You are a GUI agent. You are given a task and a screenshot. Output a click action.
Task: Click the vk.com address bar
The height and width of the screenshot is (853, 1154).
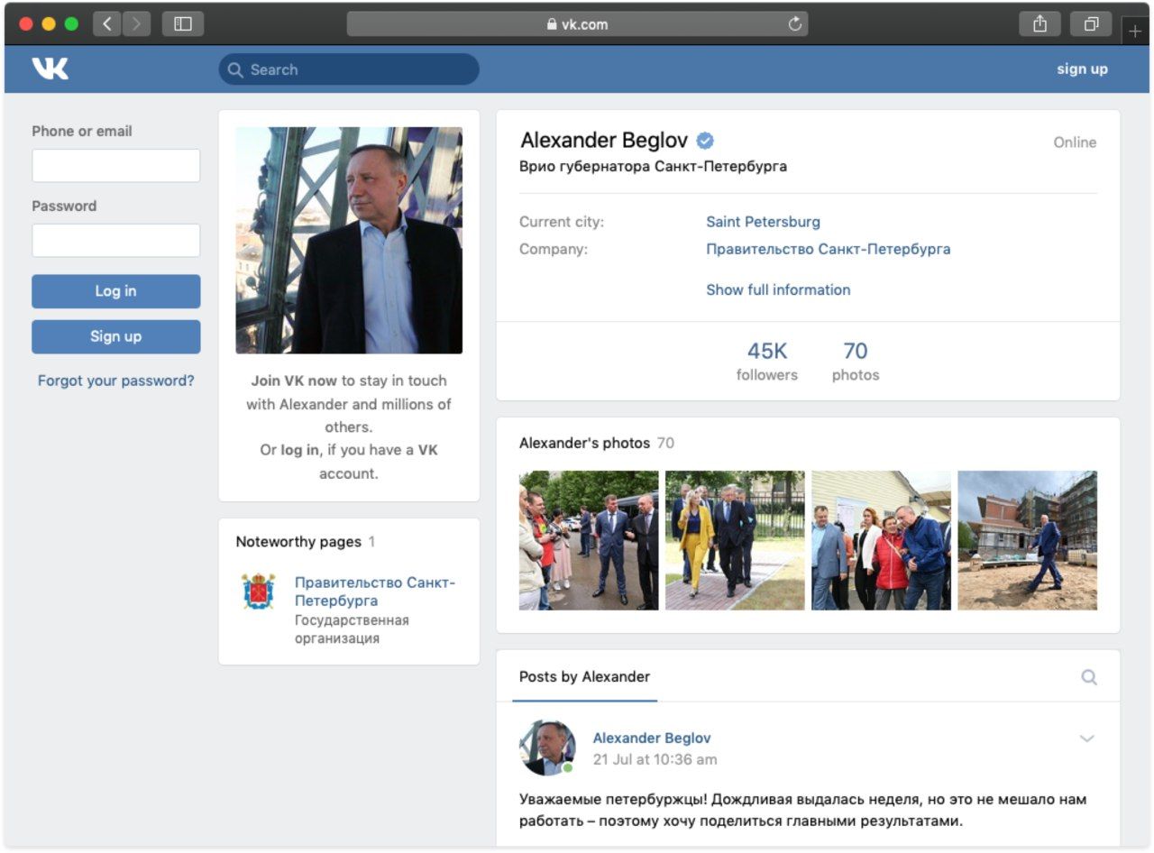(577, 24)
